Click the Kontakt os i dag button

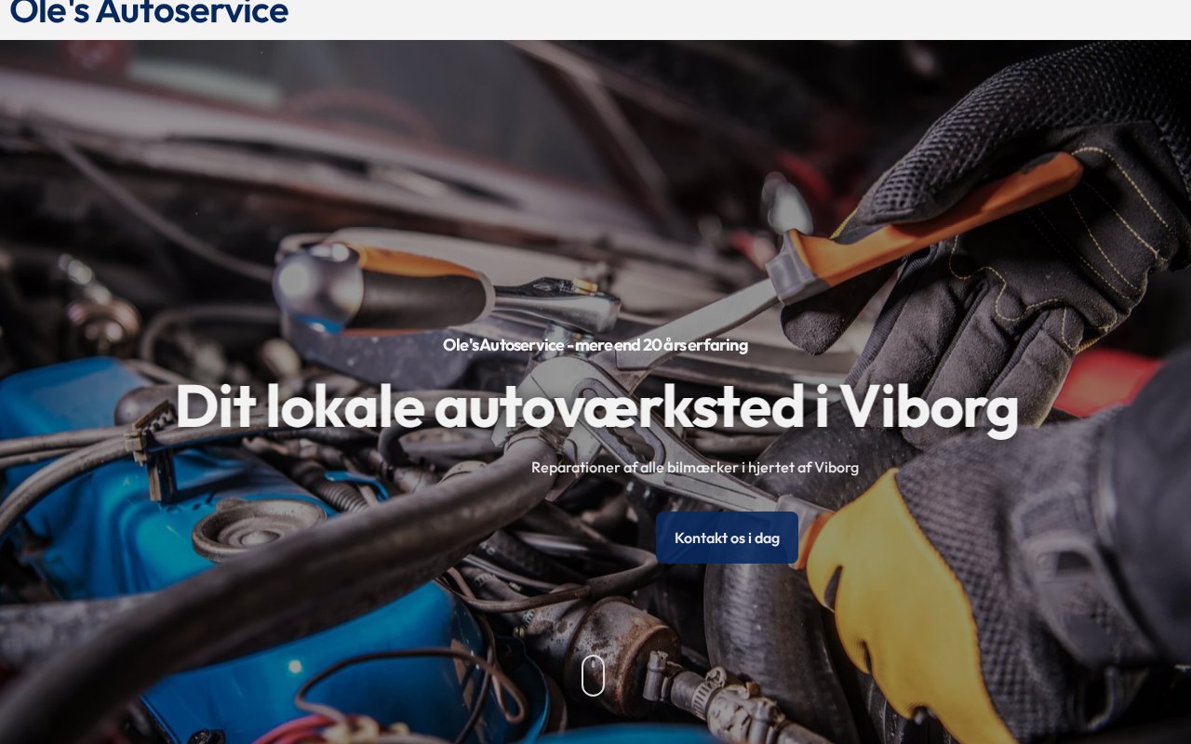[x=727, y=538]
